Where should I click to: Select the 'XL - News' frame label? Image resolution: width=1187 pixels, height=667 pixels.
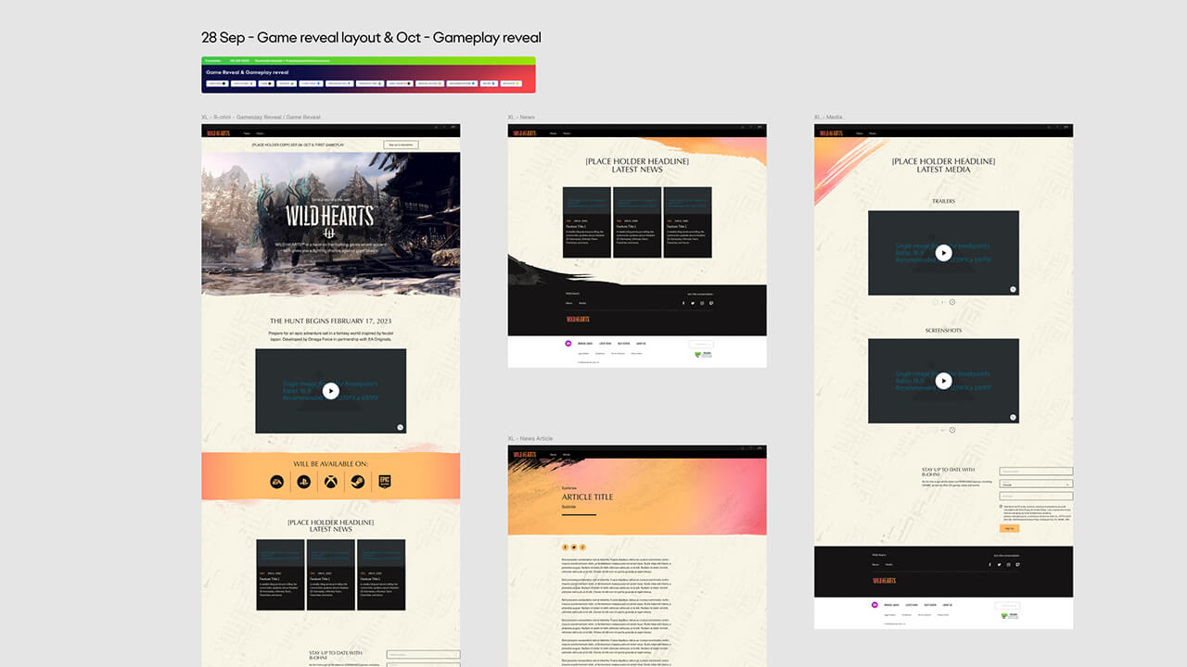(x=521, y=118)
